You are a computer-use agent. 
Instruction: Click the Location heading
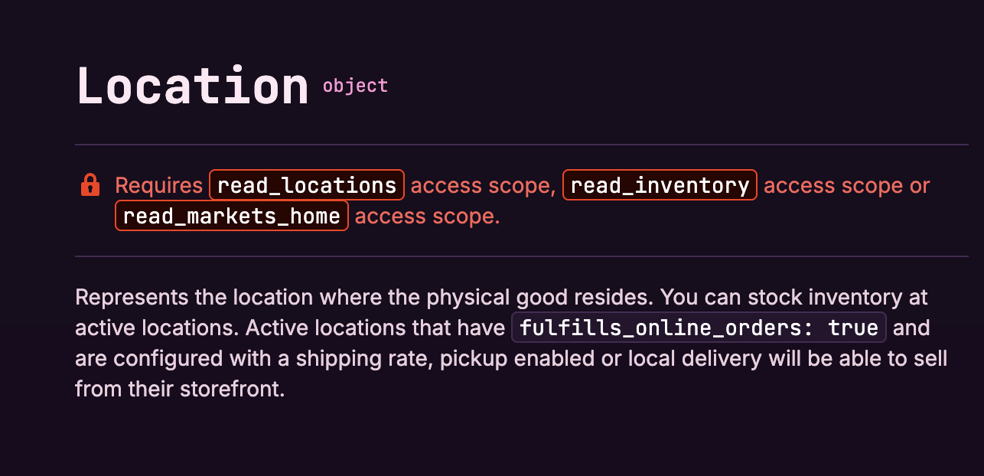point(192,86)
